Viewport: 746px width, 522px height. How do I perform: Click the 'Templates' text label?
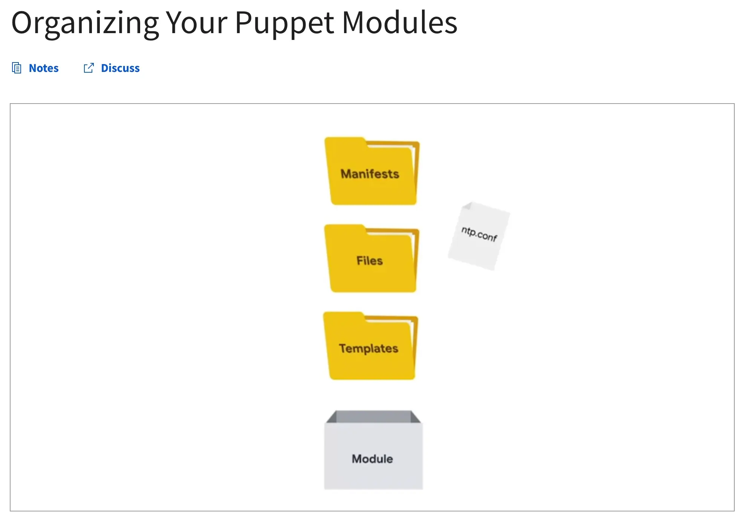[368, 348]
